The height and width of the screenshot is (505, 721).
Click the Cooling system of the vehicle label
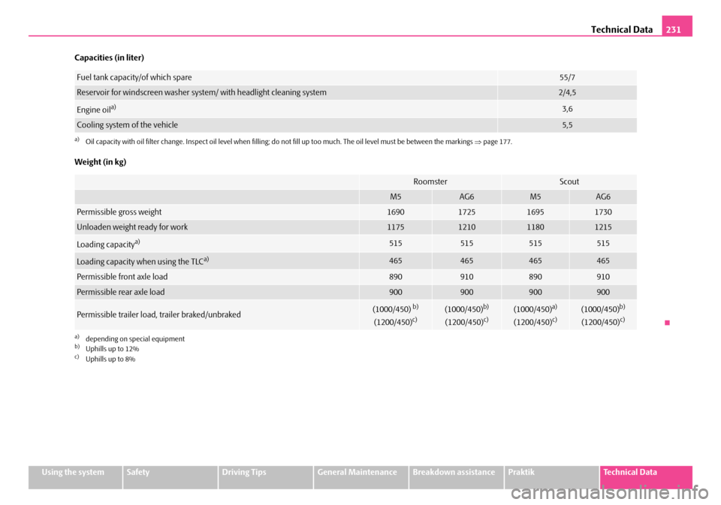point(128,125)
